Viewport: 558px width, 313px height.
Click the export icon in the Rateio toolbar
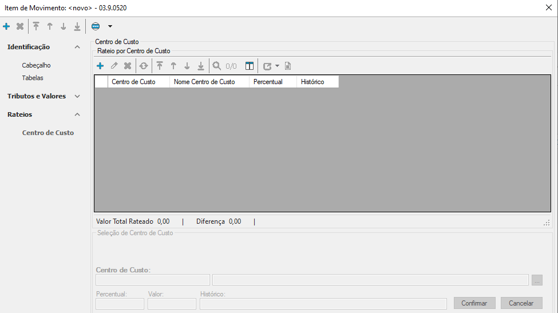pyautogui.click(x=267, y=66)
